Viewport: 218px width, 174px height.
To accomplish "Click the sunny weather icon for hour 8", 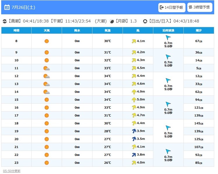I will tap(47, 41).
